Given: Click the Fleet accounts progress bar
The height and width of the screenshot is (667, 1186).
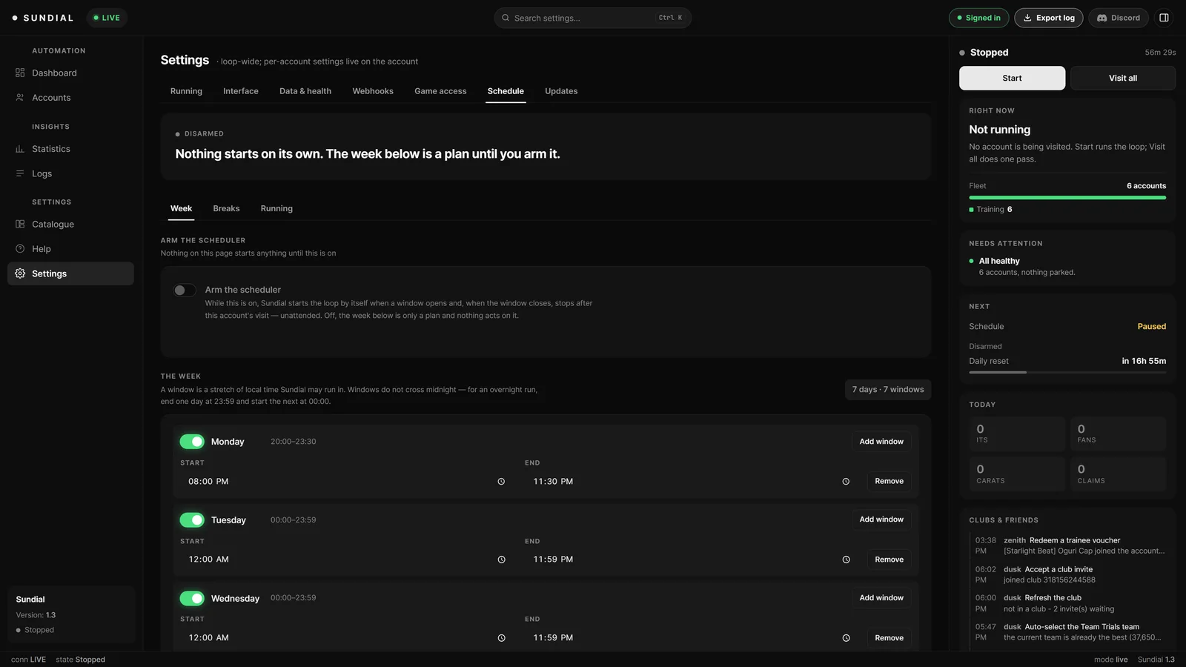Looking at the screenshot, I should click(x=1067, y=198).
